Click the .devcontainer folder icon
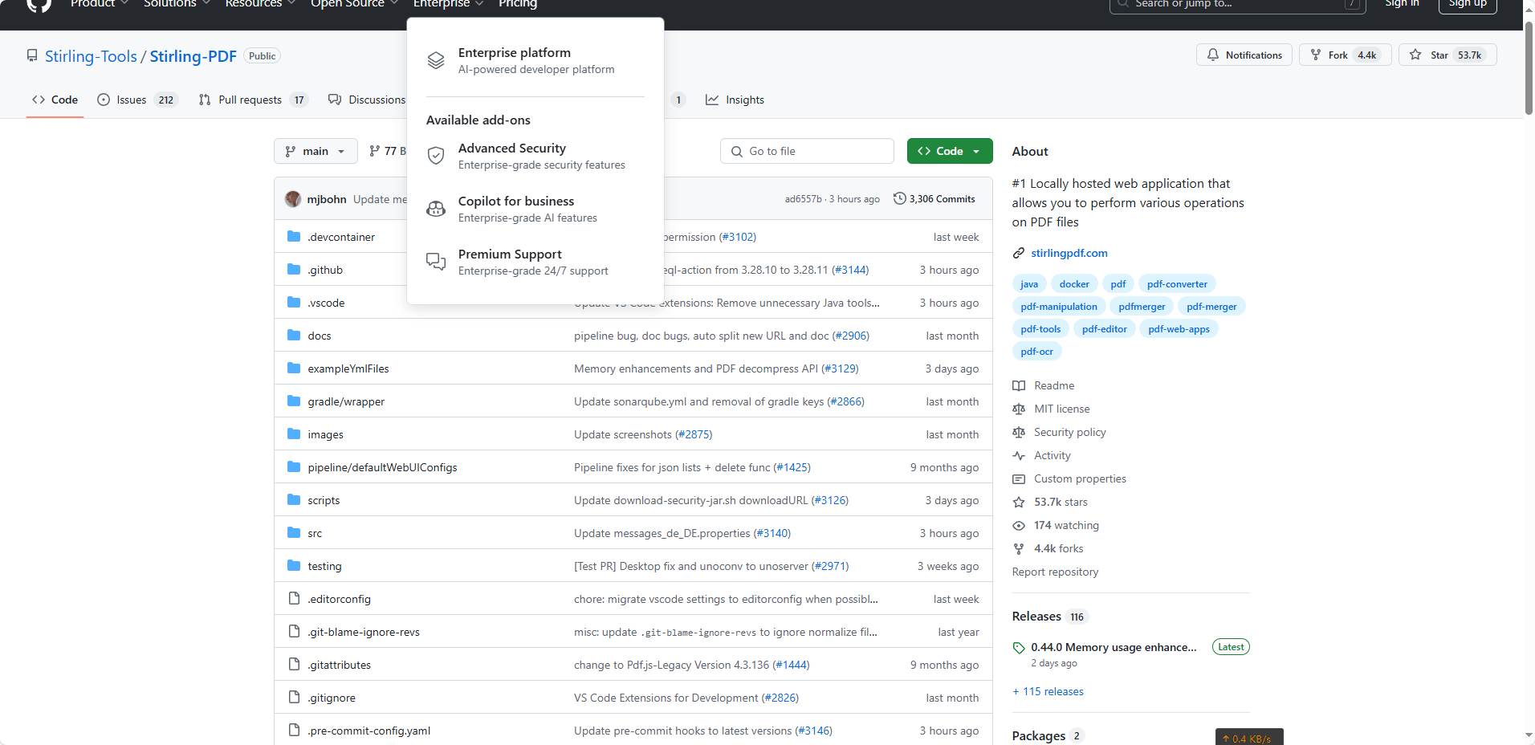 tap(294, 237)
